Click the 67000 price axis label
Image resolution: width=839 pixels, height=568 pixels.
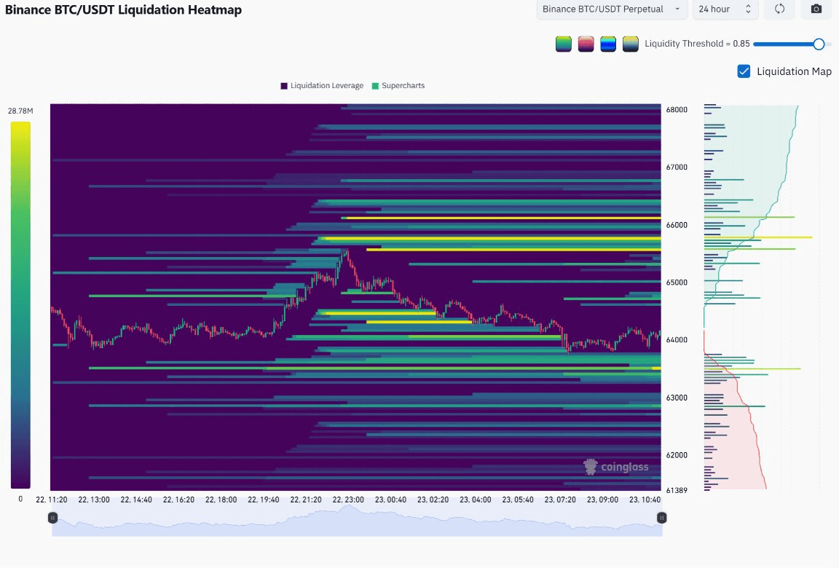(x=677, y=167)
